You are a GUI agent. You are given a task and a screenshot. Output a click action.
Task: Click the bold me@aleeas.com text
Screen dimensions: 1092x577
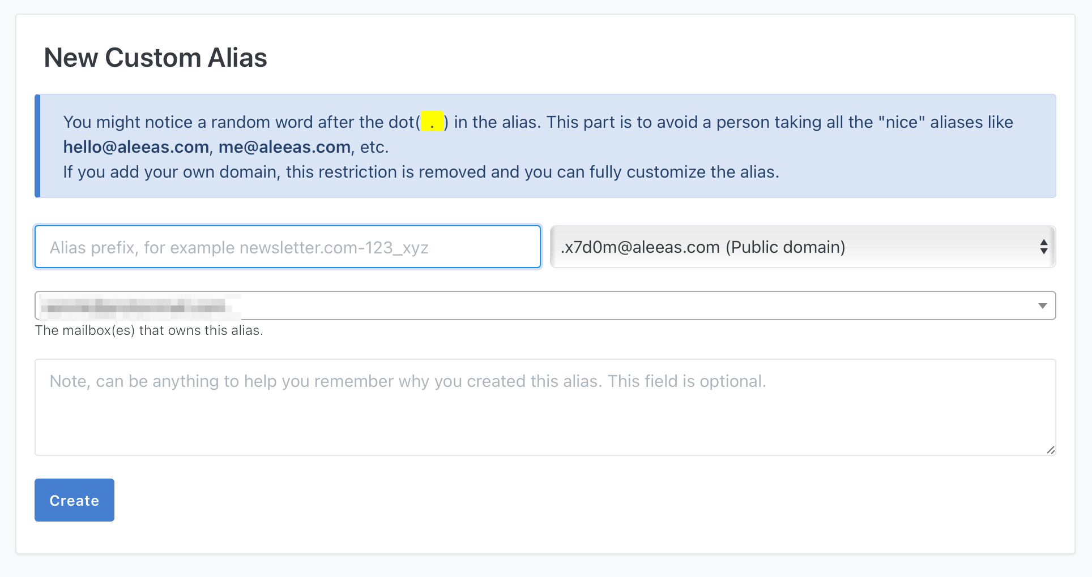(284, 147)
